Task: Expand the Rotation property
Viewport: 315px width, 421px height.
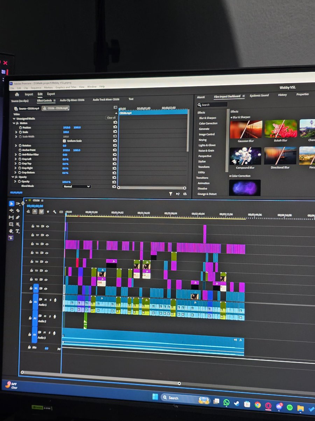Action: (x=16, y=146)
